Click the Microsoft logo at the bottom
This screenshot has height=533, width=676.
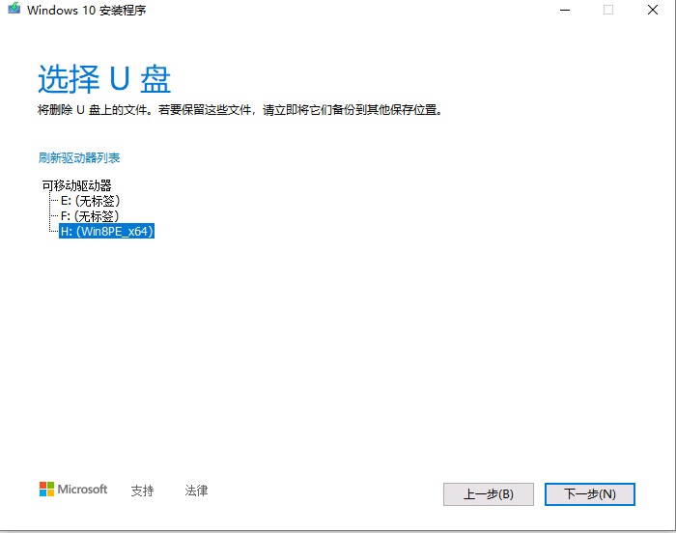click(x=73, y=490)
